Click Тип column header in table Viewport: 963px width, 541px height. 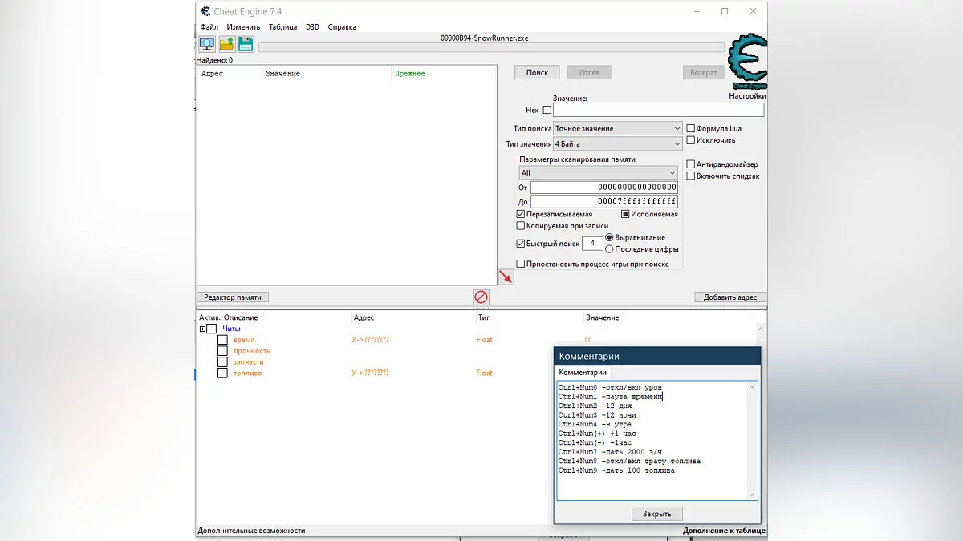pos(484,318)
